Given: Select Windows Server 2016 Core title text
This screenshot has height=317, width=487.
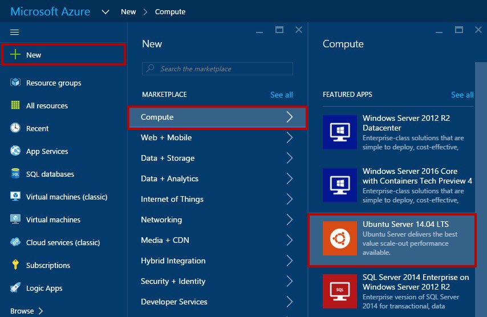Looking at the screenshot, I should pos(417,176).
